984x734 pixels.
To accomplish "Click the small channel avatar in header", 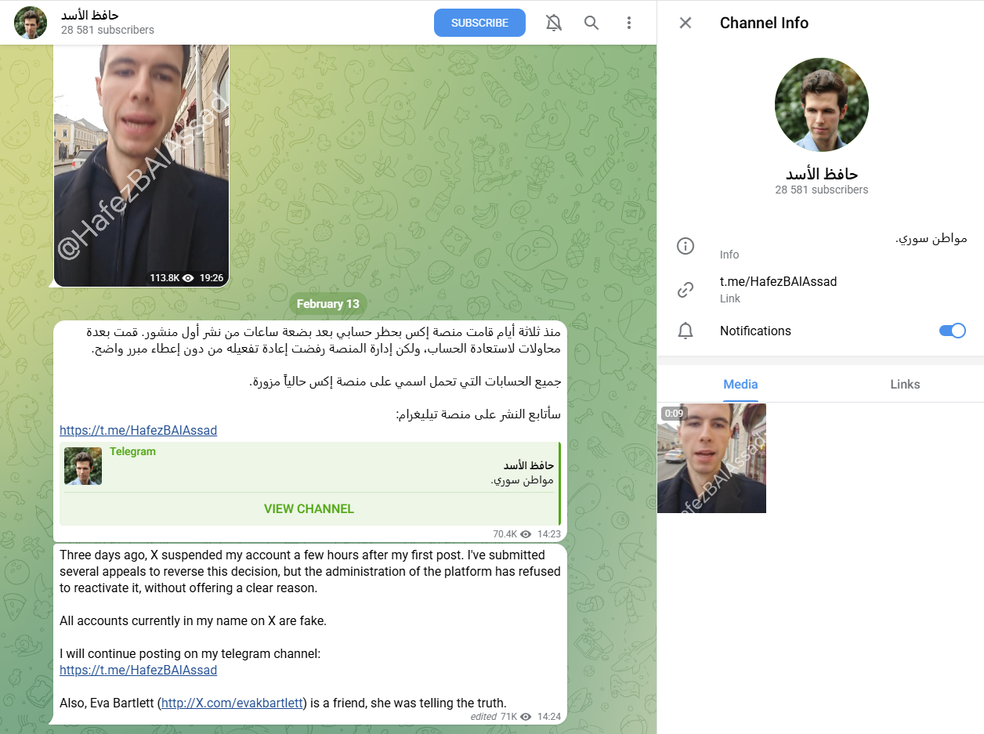I will [31, 23].
